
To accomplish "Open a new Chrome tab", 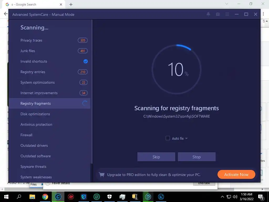I will click(x=71, y=4).
